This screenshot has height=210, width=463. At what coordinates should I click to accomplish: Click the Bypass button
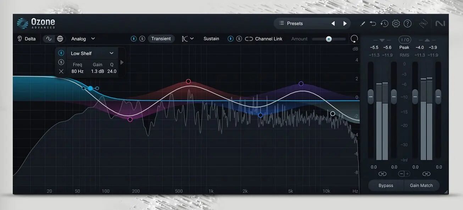click(x=386, y=185)
